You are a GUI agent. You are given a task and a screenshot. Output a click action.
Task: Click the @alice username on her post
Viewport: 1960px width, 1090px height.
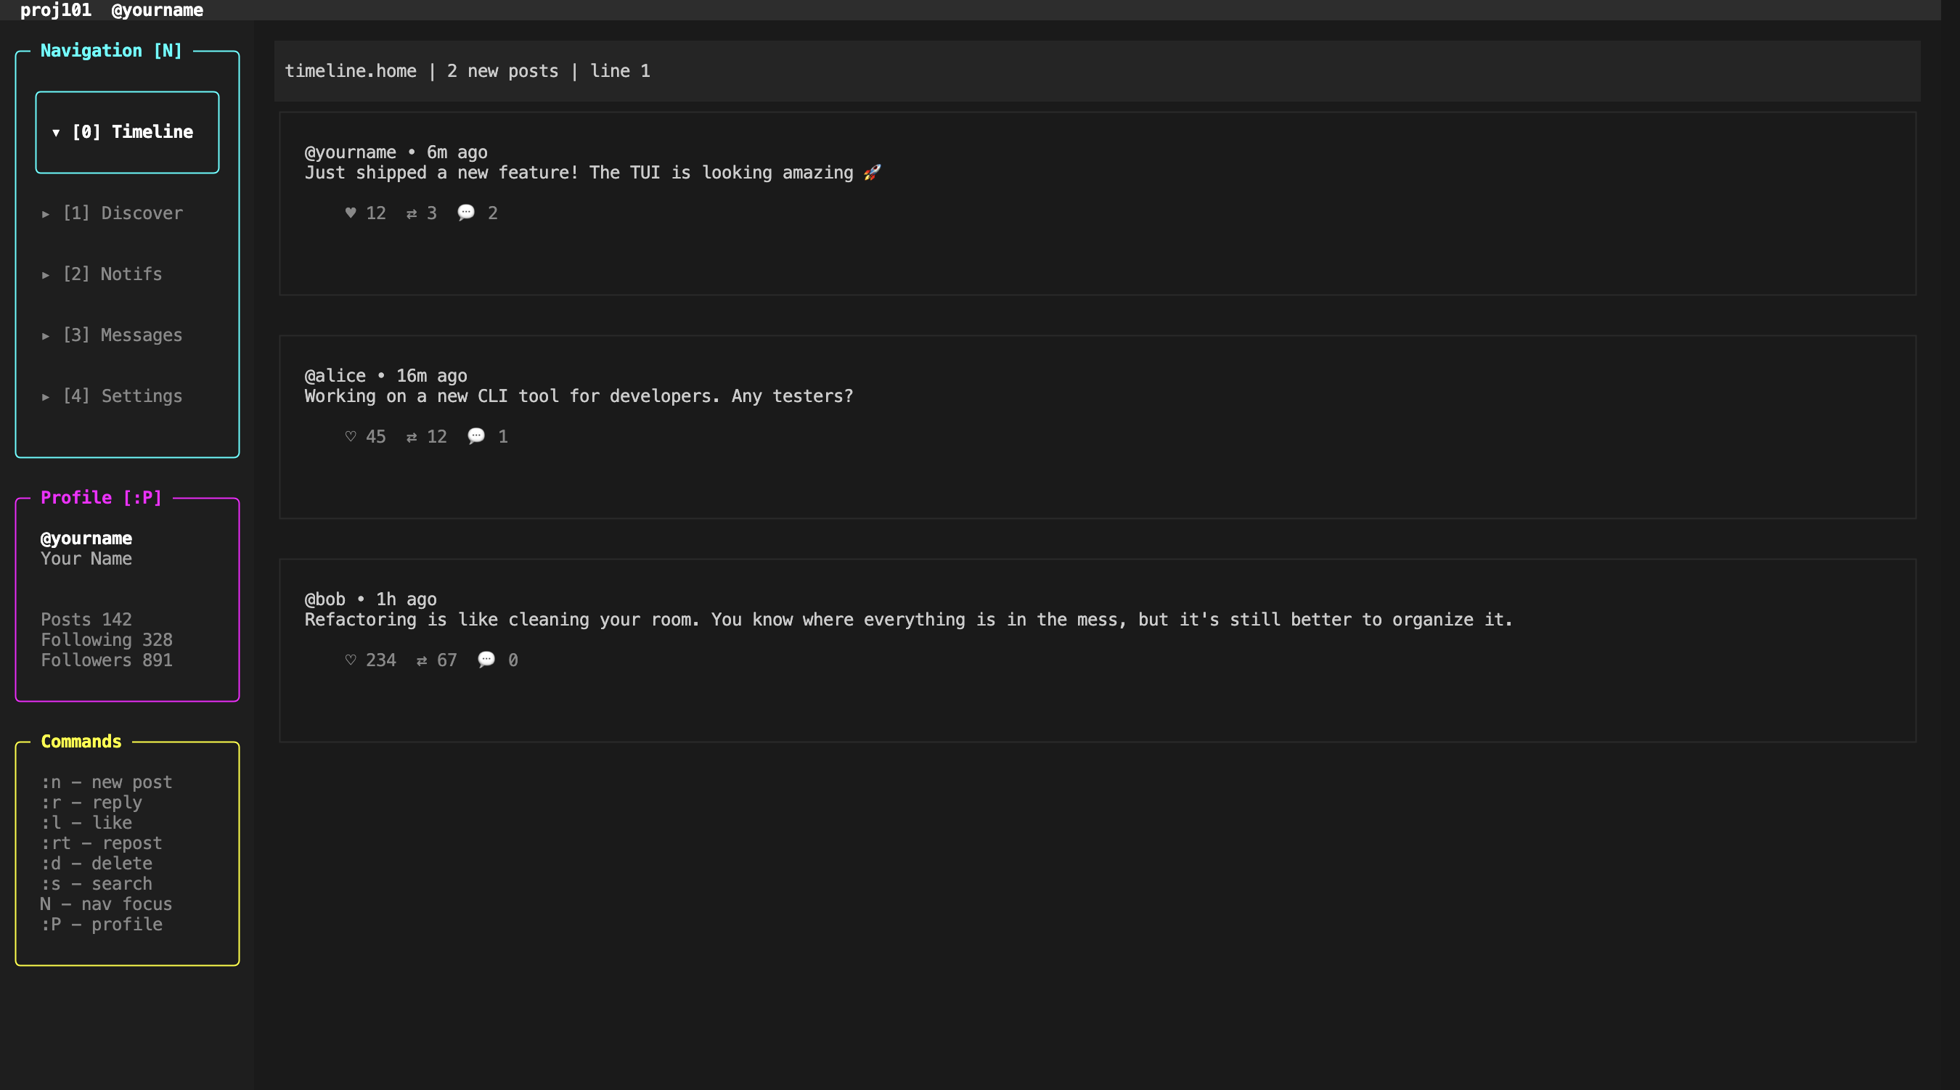(x=335, y=376)
